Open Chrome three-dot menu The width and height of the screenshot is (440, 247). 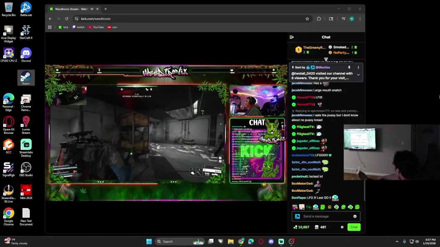[360, 19]
